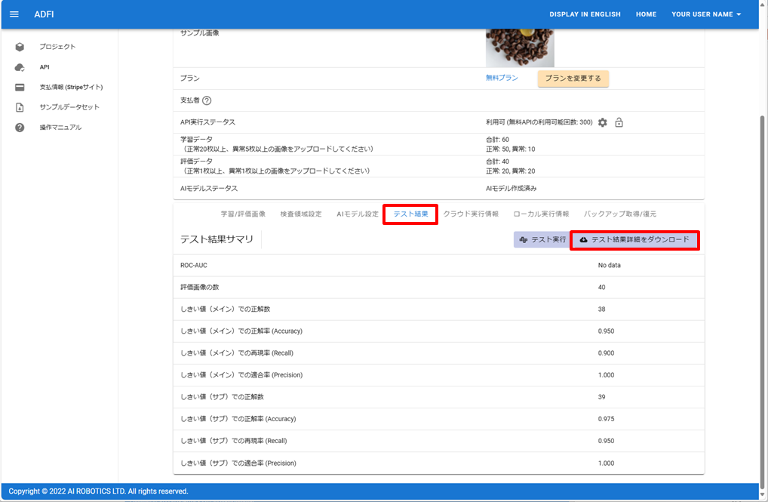768x502 pixels.
Task: Click the copyright footer text
Action: coord(98,491)
